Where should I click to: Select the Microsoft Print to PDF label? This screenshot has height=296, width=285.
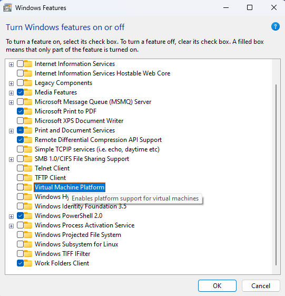point(66,111)
